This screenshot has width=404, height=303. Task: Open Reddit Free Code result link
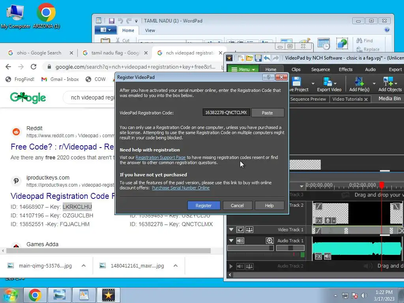(62, 147)
